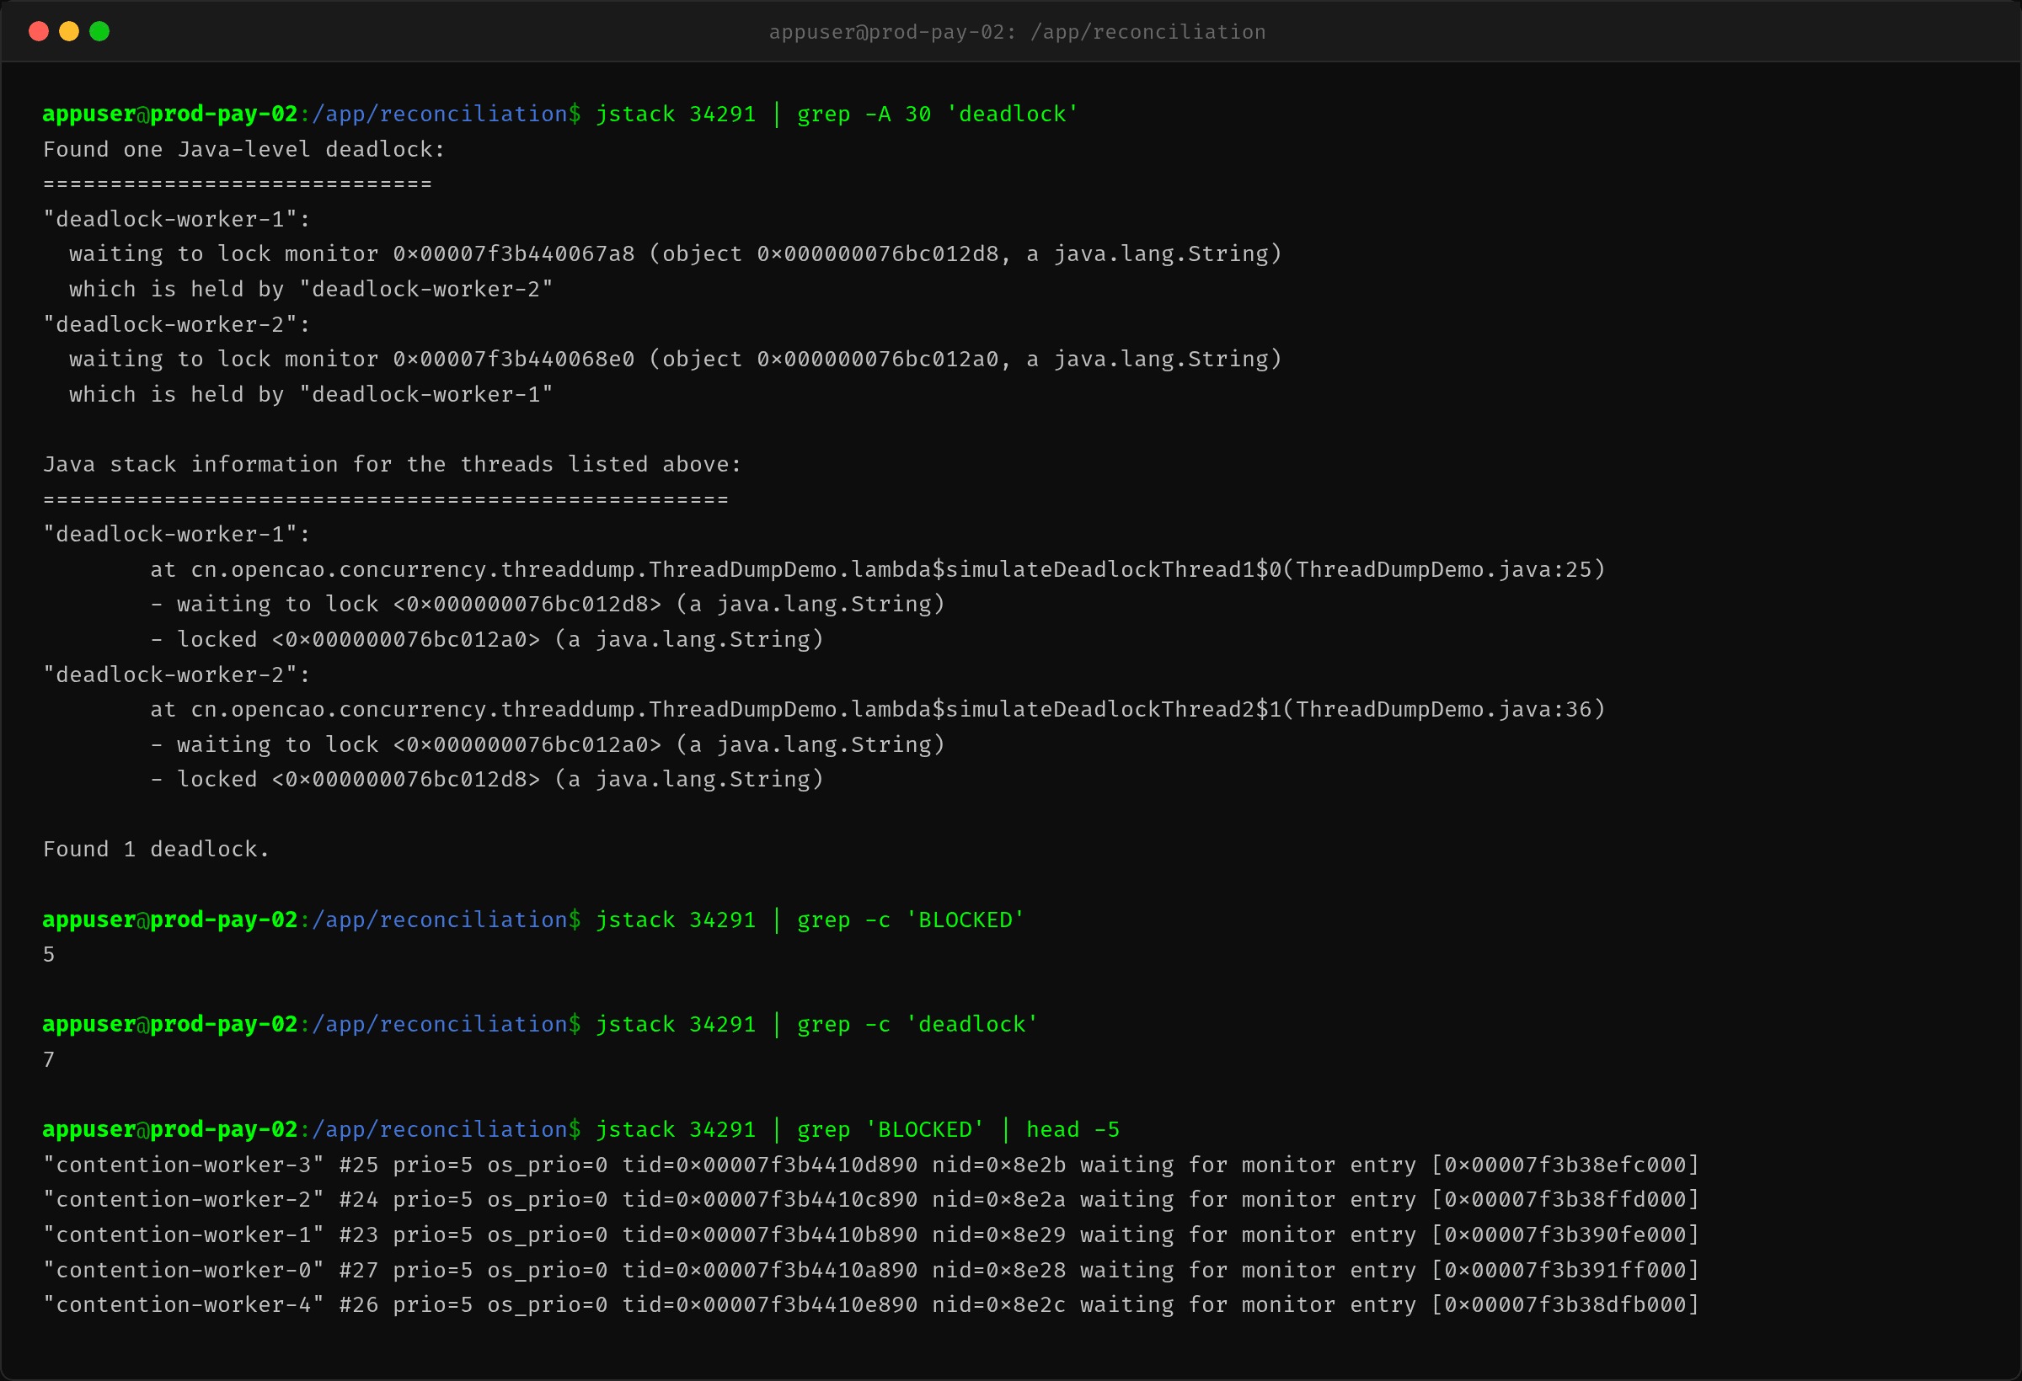This screenshot has width=2022, height=1381.
Task: Click 'waiting to lock <0x000000076bc012d8>' line
Action: pyautogui.click(x=548, y=605)
